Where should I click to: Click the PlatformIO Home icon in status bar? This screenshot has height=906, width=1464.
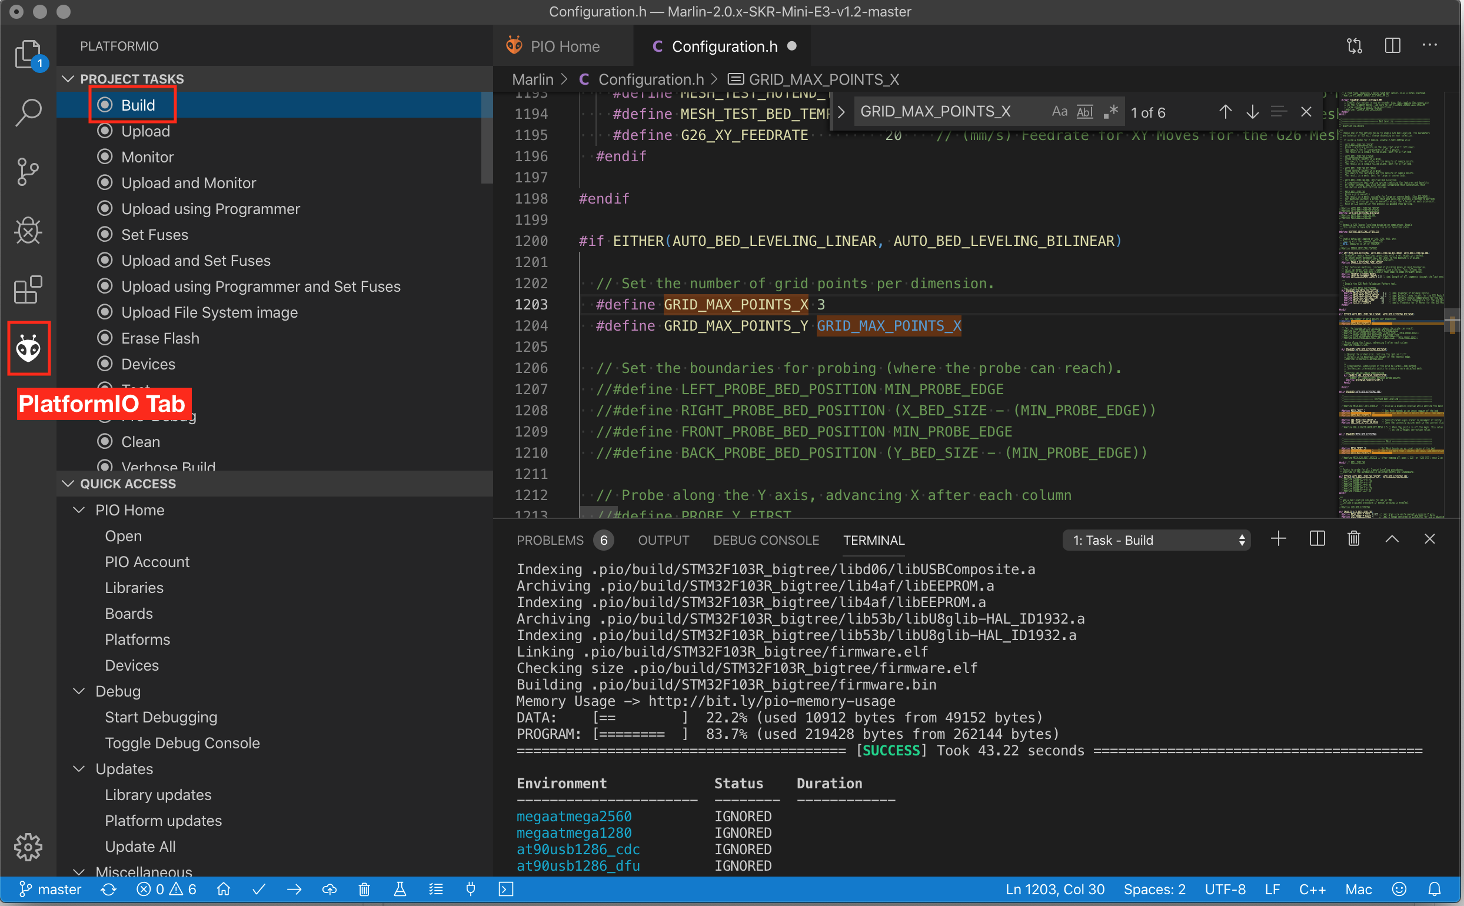pos(224,888)
